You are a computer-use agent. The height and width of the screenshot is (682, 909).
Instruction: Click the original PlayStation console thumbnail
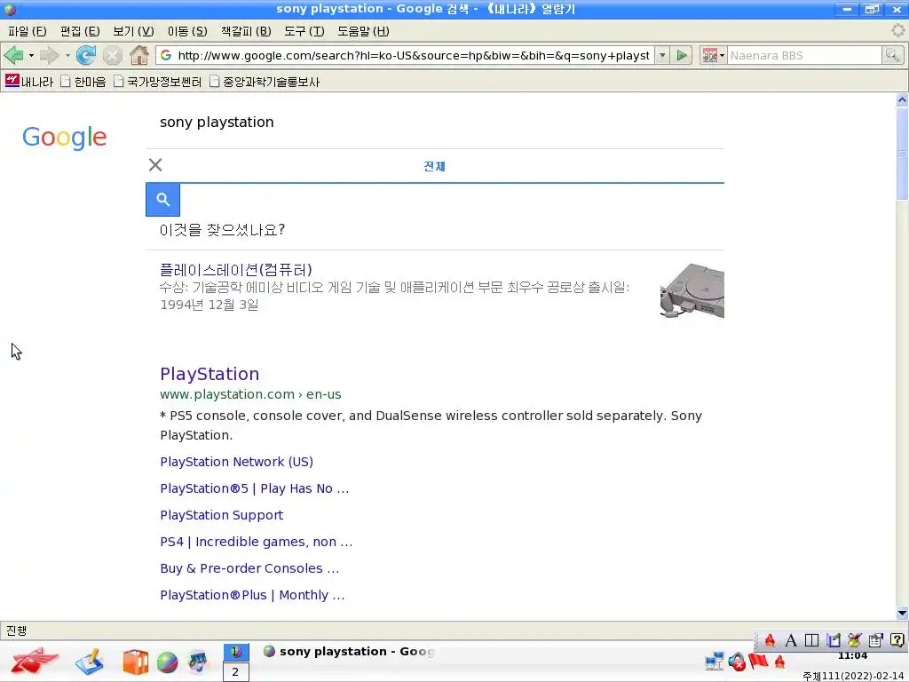tap(692, 290)
